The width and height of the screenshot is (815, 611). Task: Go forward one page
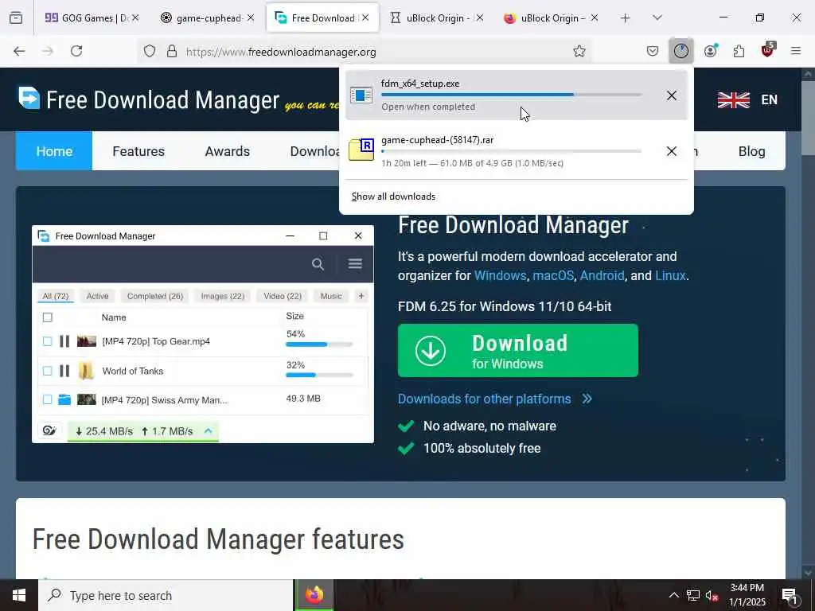pyautogui.click(x=48, y=51)
